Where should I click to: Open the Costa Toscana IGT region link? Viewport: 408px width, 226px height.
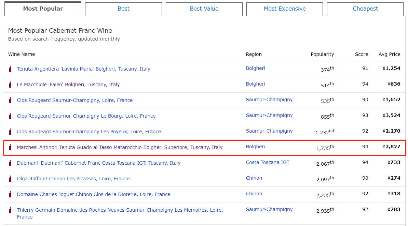(x=268, y=162)
